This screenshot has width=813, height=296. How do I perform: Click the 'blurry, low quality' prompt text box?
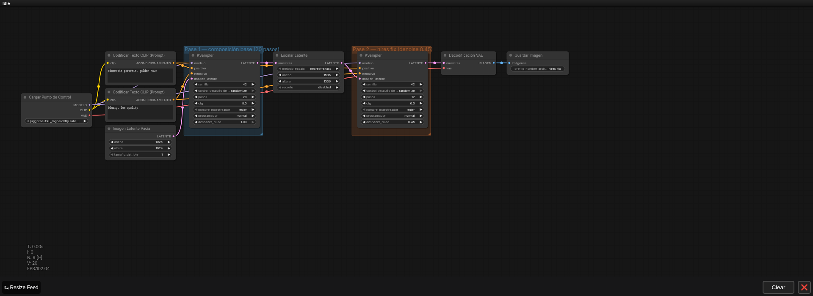(140, 112)
